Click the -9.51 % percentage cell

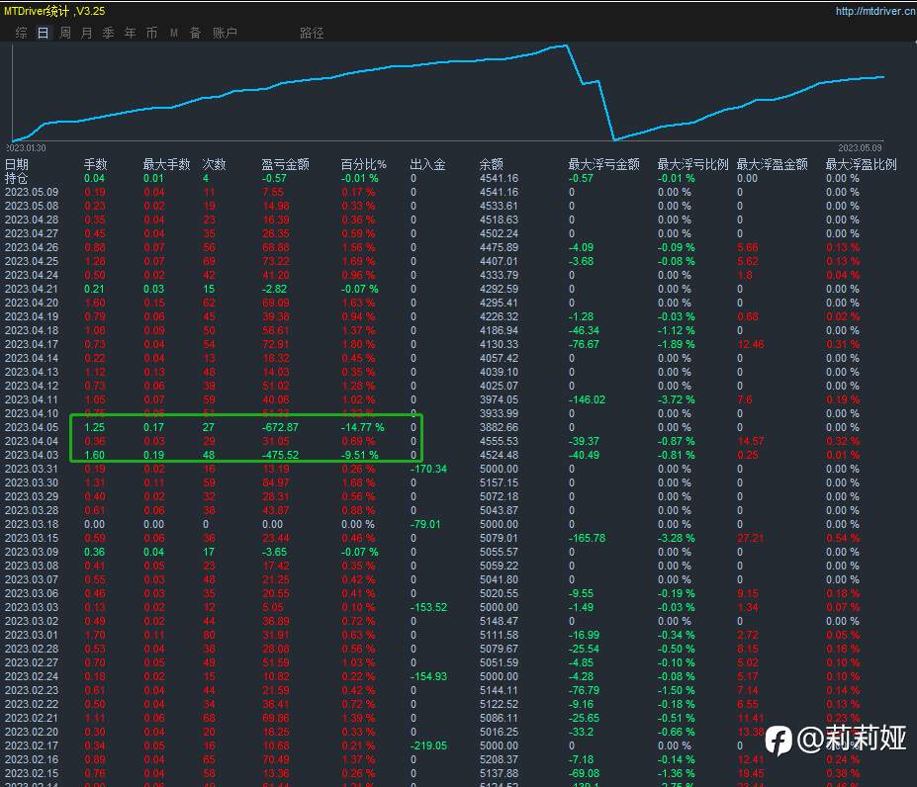(360, 455)
